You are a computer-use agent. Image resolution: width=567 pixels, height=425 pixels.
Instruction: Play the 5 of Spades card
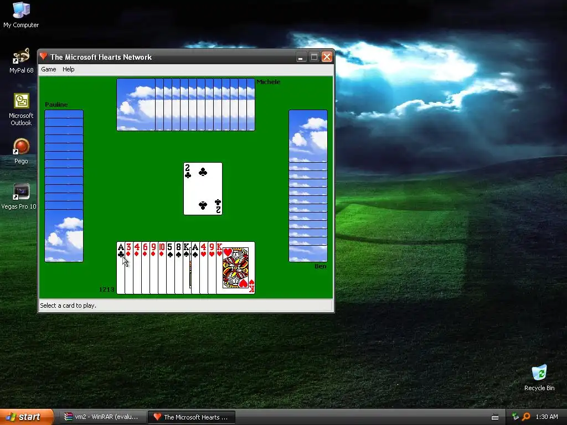pyautogui.click(x=171, y=268)
